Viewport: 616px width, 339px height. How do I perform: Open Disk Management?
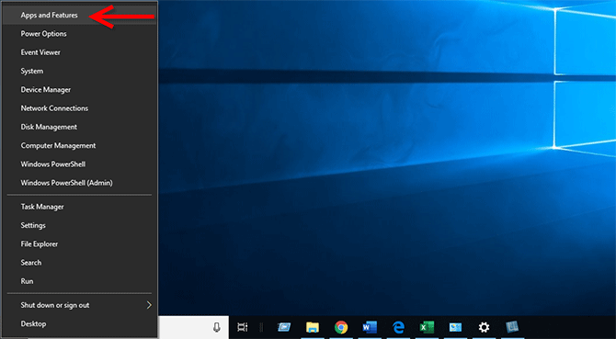[x=80, y=127]
